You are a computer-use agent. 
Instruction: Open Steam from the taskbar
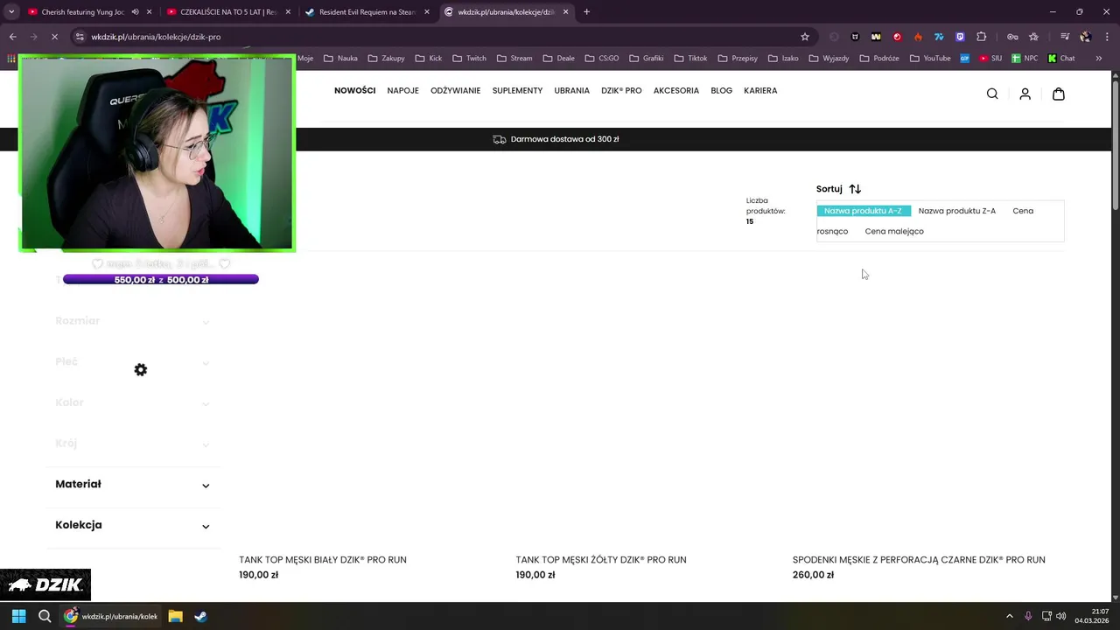coord(200,616)
